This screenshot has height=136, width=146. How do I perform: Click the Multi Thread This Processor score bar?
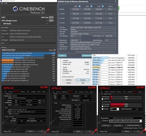(x=126, y=104)
